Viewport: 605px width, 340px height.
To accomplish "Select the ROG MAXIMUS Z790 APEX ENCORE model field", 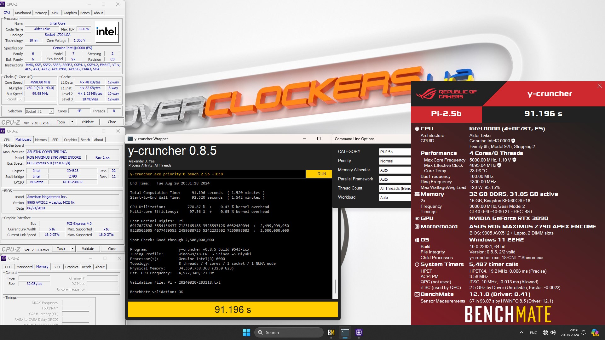I will point(56,157).
